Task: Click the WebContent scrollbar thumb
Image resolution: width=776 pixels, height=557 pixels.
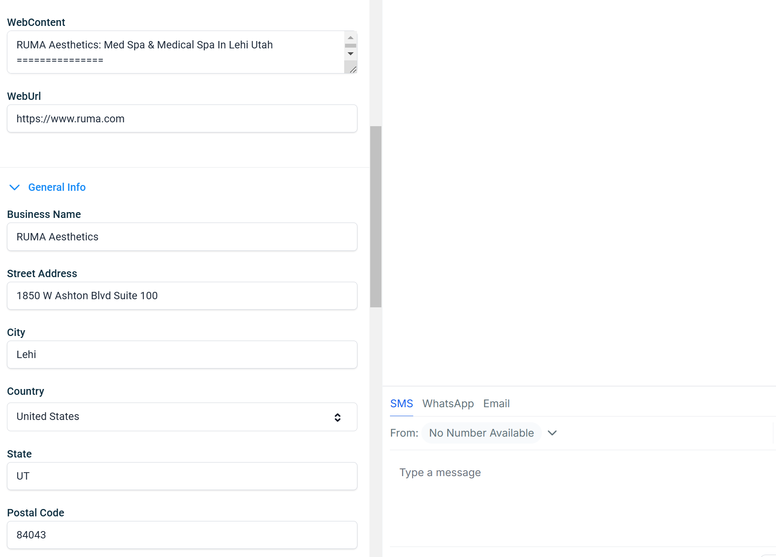Action: pyautogui.click(x=350, y=46)
